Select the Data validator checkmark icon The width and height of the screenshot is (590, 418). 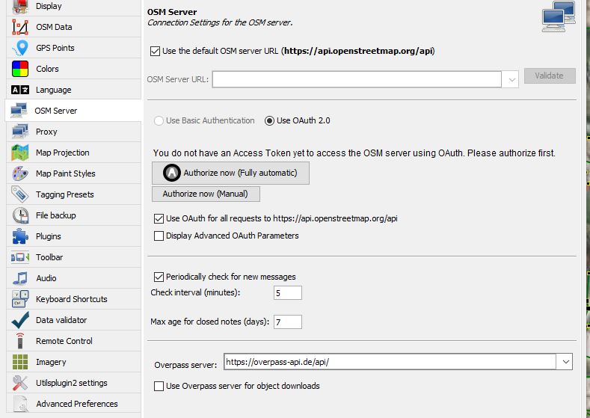pos(20,320)
